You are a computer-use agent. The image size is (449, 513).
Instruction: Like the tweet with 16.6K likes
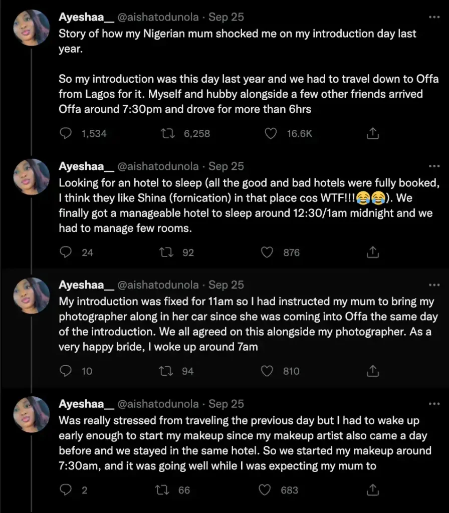point(271,134)
